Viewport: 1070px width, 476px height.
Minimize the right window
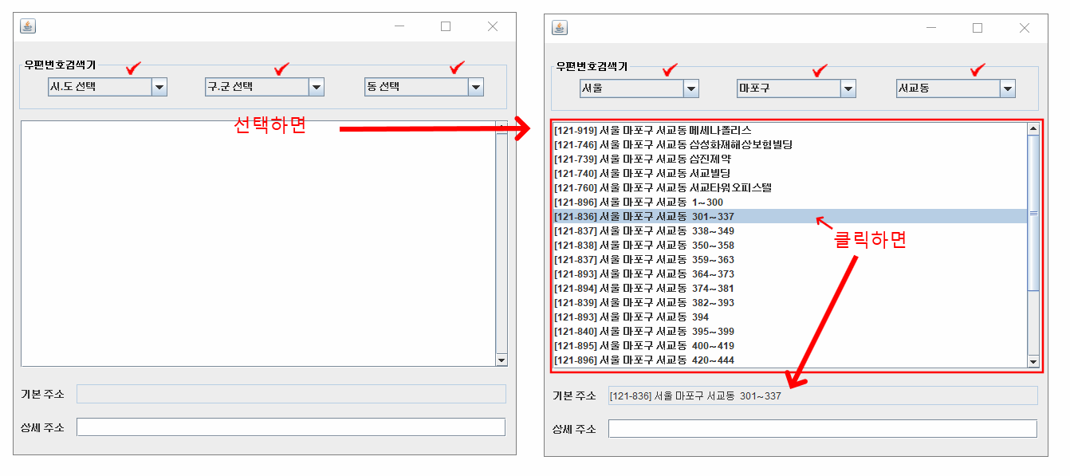[x=931, y=28]
